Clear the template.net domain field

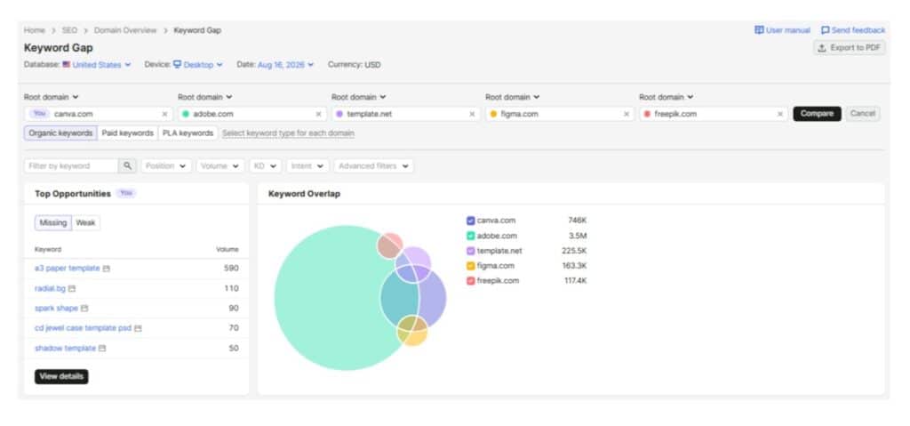(473, 115)
